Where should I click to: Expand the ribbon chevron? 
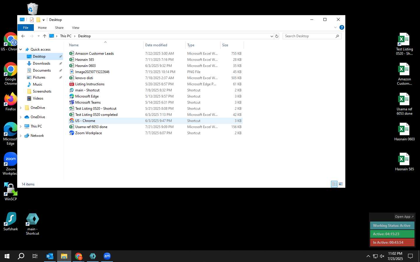[335, 27]
